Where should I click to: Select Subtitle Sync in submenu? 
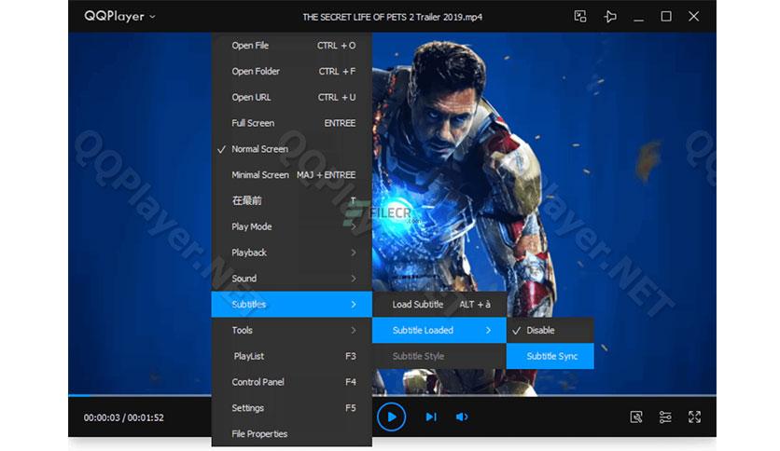550,356
